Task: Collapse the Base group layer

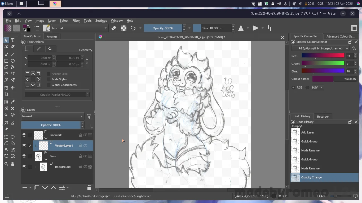Action: (x=46, y=159)
